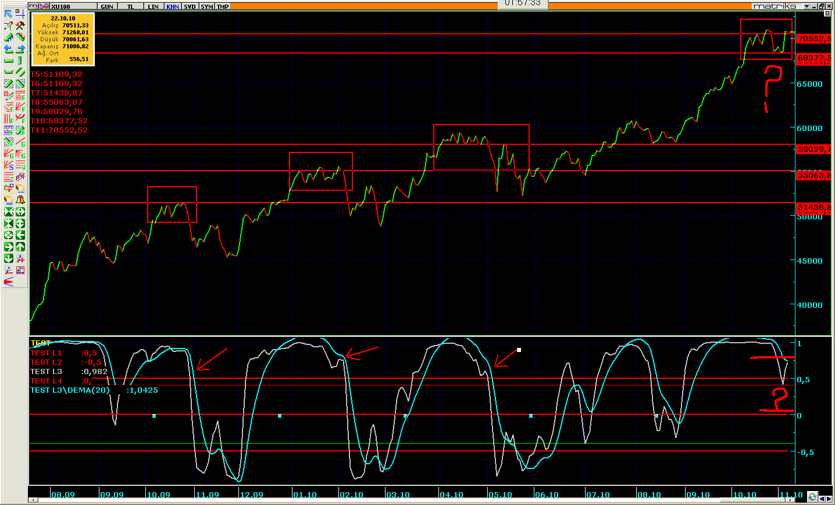Image resolution: width=835 pixels, height=505 pixels.
Task: Select the horizontal green line tool
Action: 9,61
